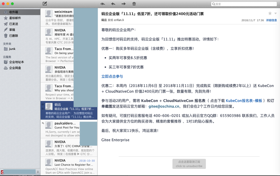Image resolution: width=280 pixels, height=176 pixels.
Task: Click the 详细信息 details link
Action: [271, 20]
